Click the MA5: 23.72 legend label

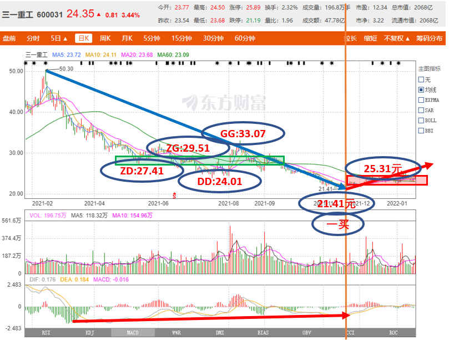coord(67,55)
